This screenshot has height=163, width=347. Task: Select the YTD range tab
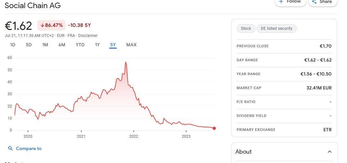coord(80,45)
